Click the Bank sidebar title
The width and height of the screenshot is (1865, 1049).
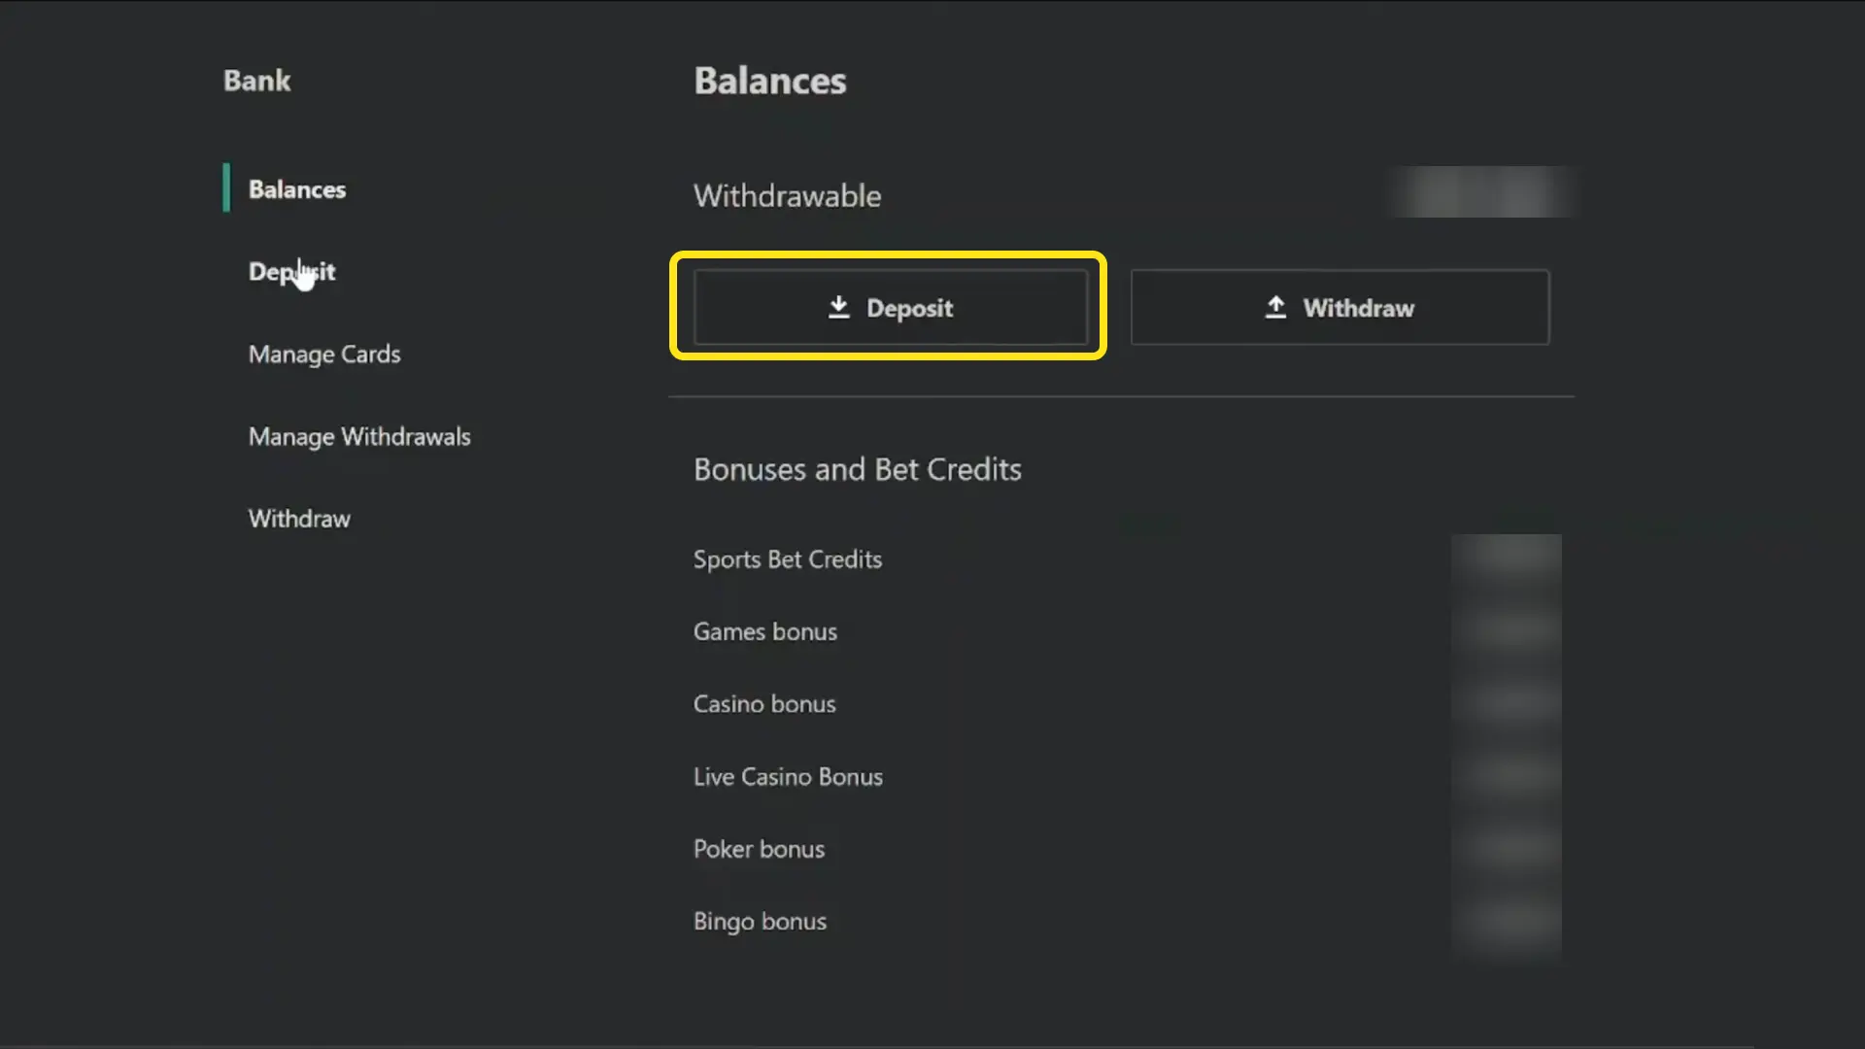pyautogui.click(x=256, y=81)
